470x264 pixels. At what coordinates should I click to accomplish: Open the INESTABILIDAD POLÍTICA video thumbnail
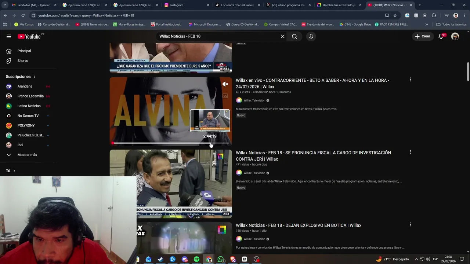click(x=171, y=58)
